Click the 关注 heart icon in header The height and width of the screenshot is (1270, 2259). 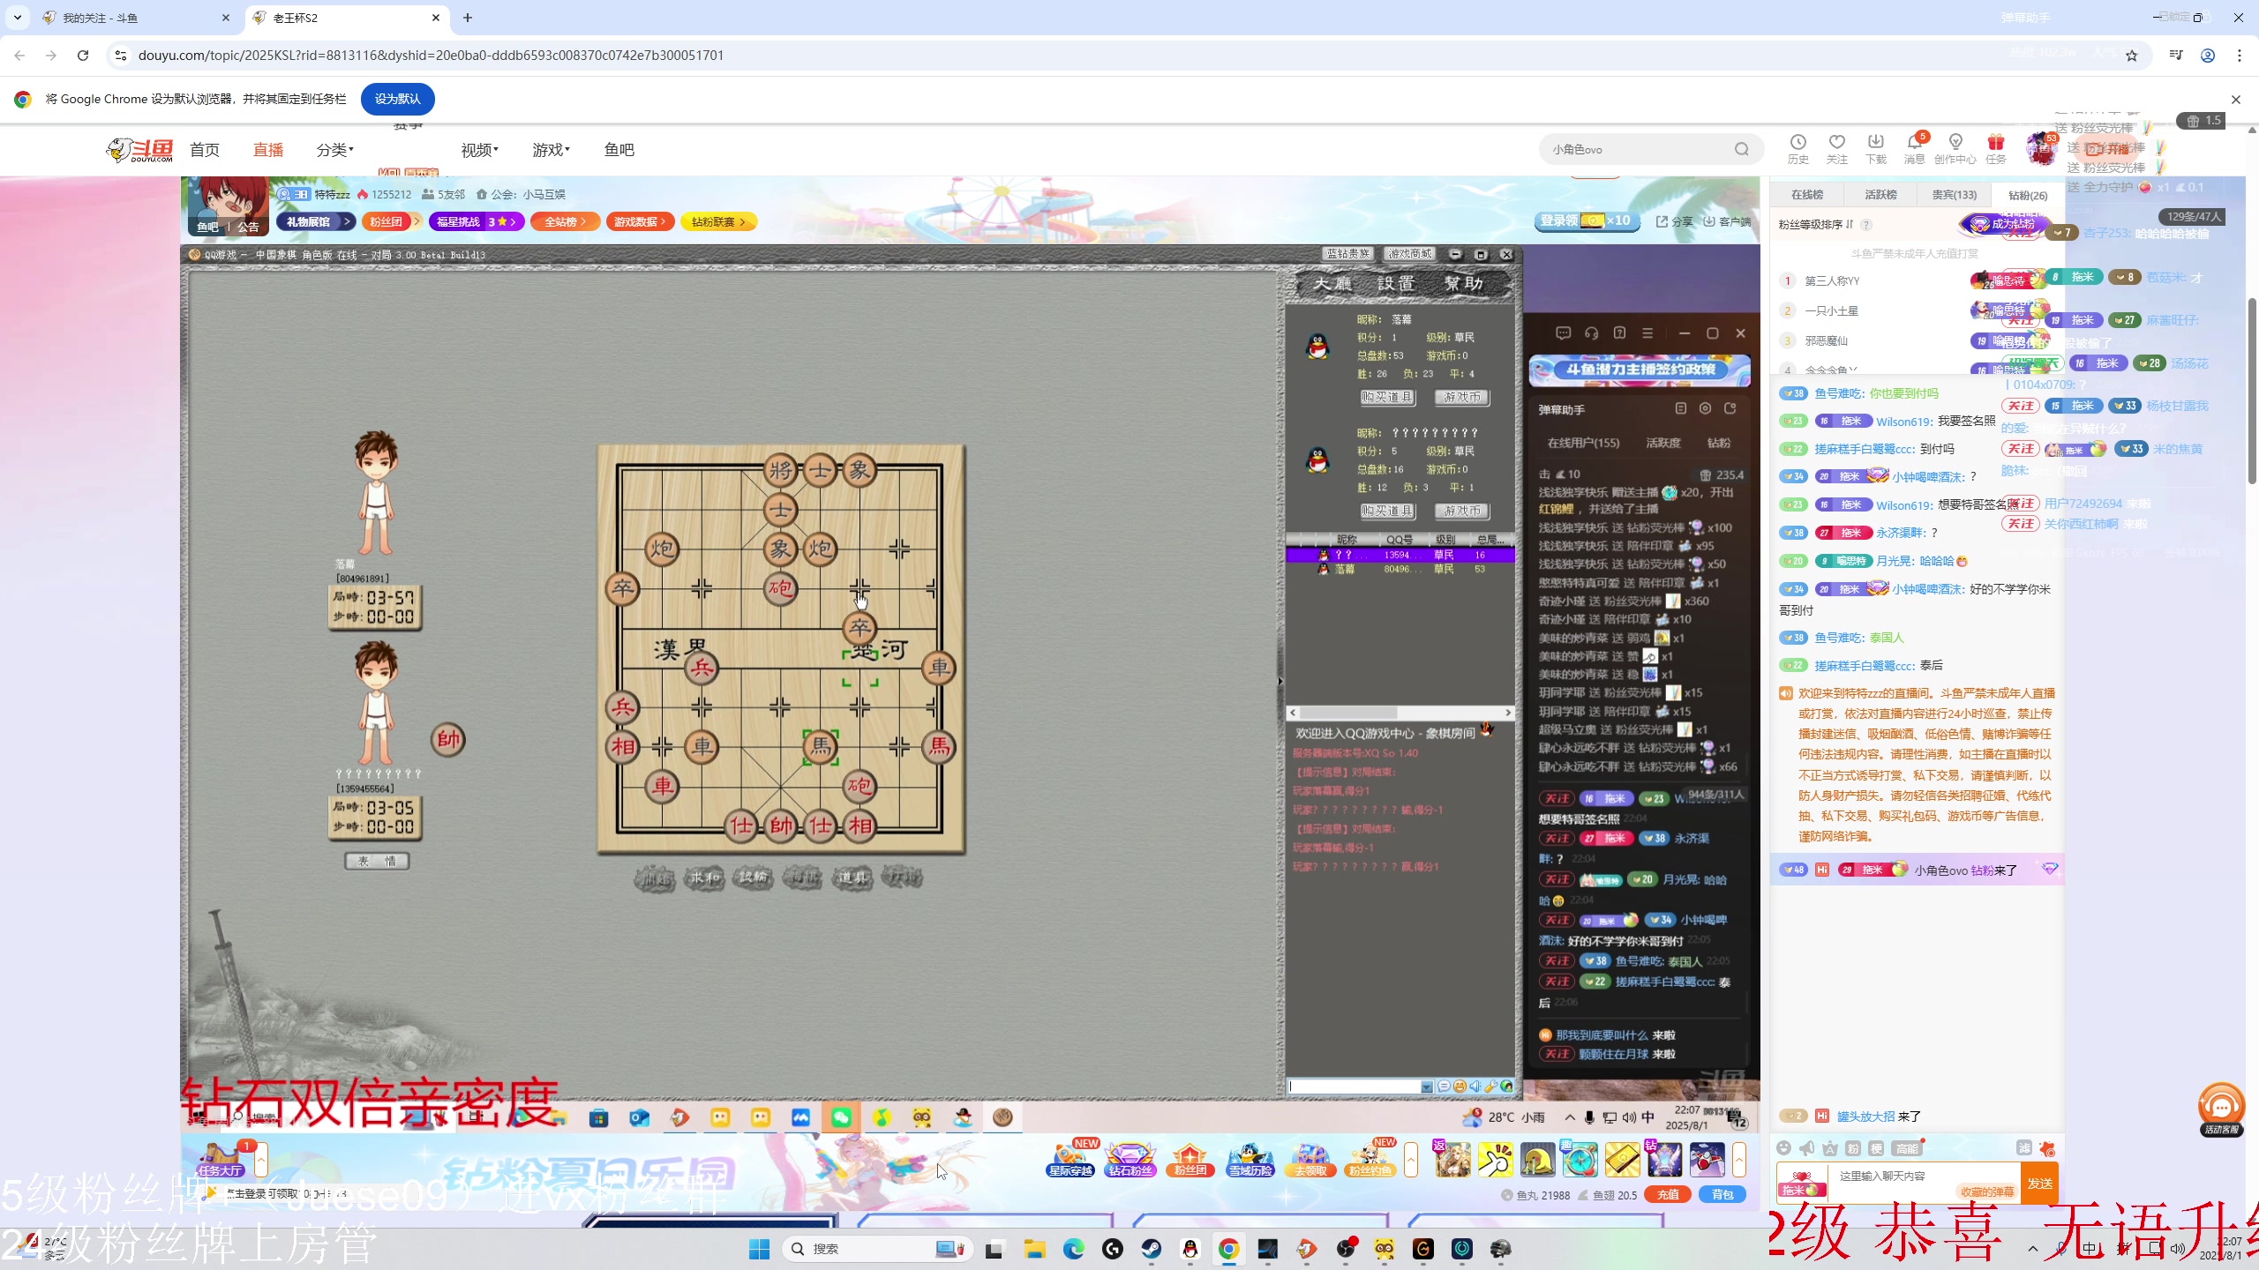coord(1836,148)
